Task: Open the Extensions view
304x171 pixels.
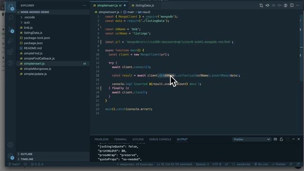Action: [10, 52]
